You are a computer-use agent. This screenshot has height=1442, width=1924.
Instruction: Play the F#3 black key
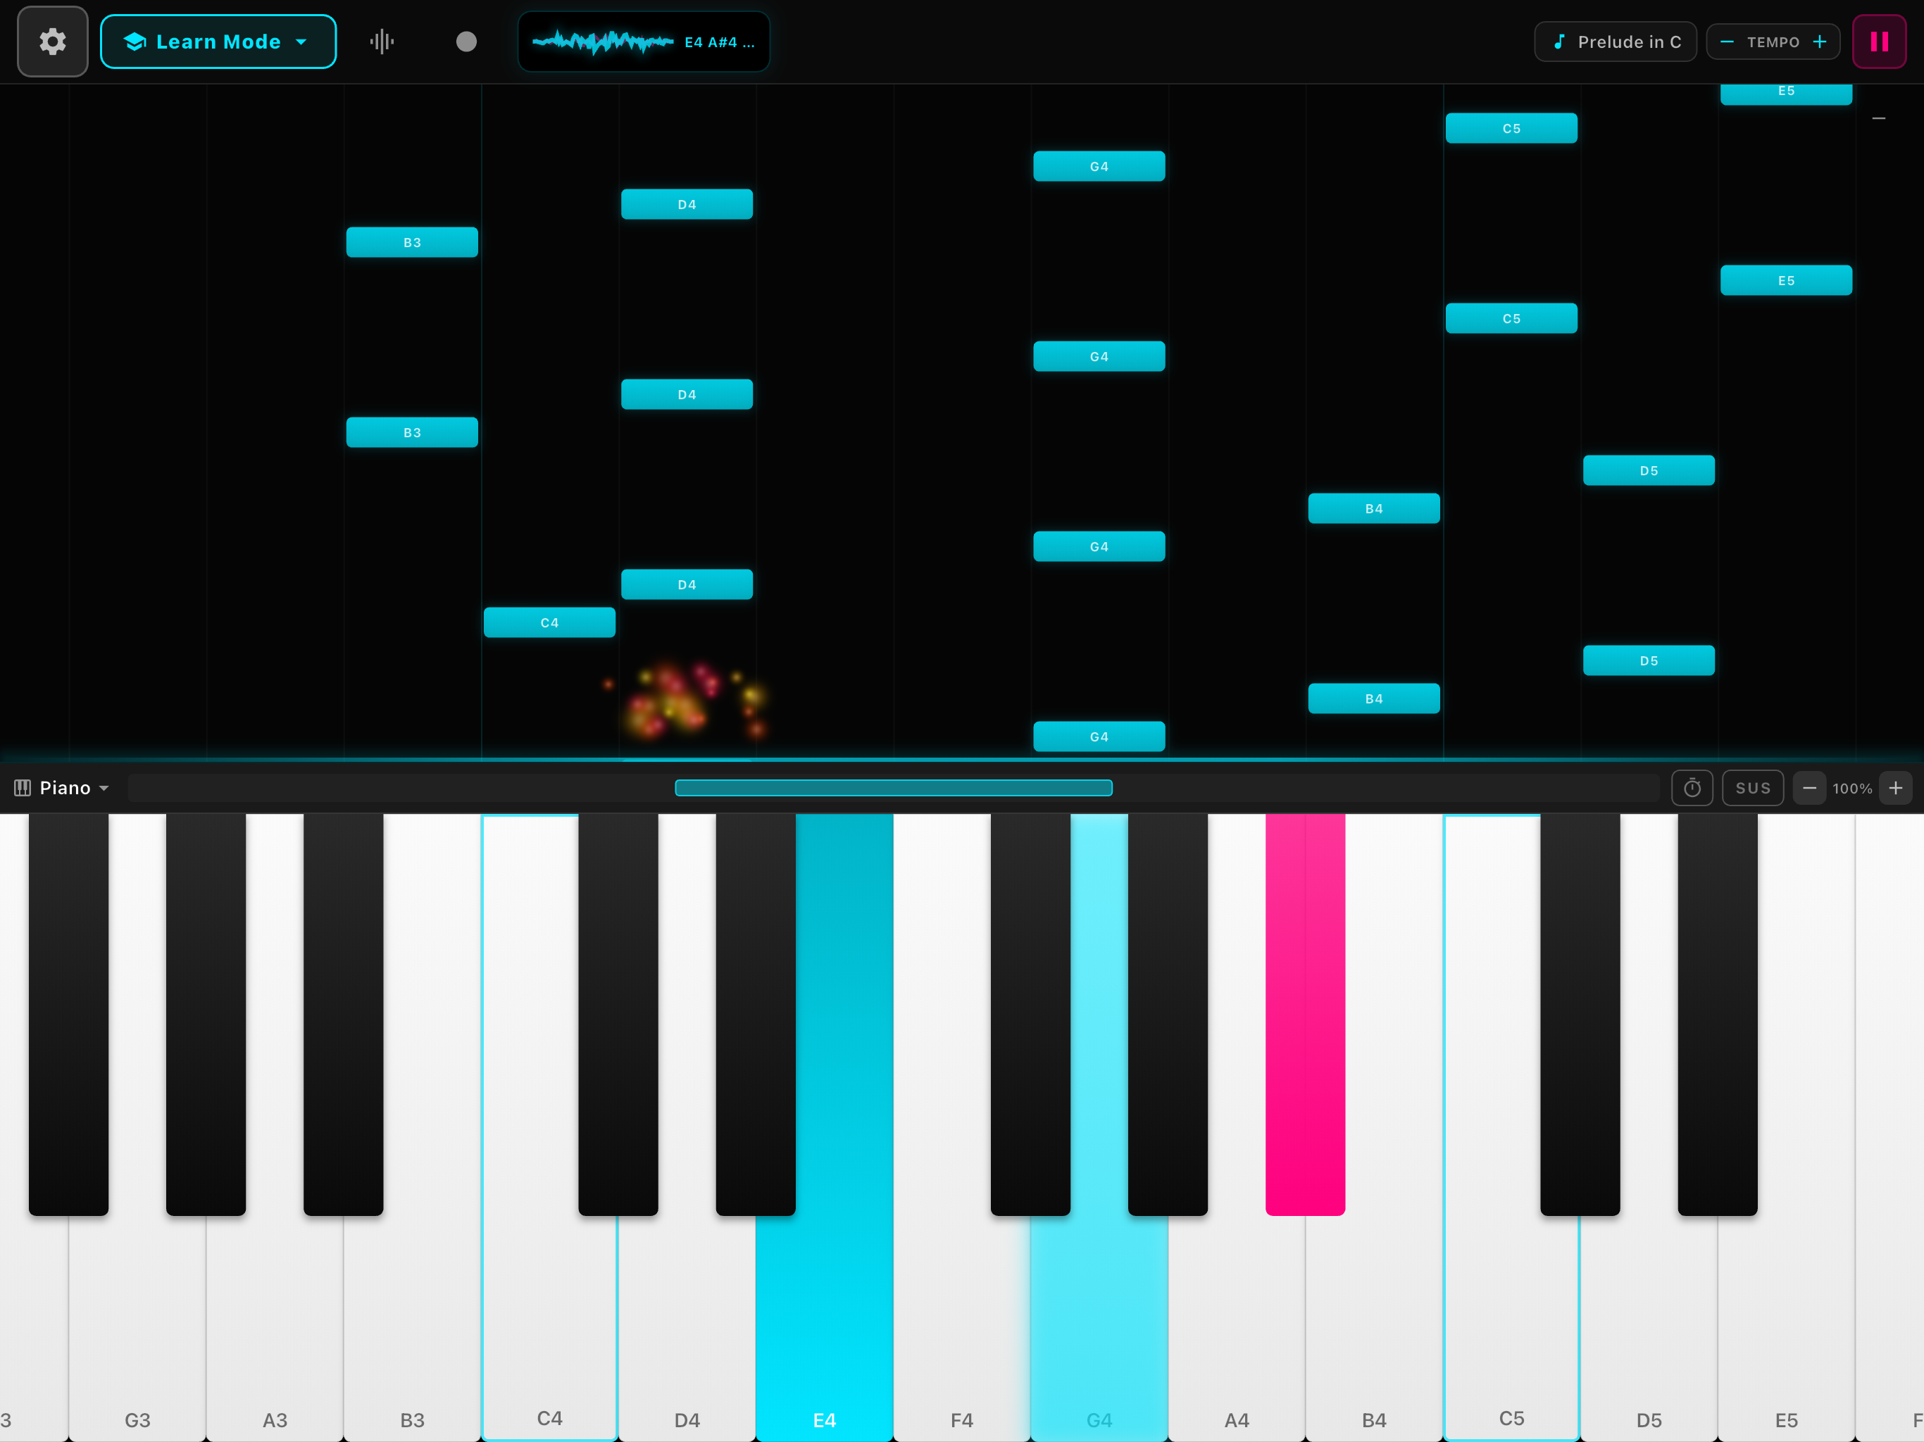(69, 1014)
